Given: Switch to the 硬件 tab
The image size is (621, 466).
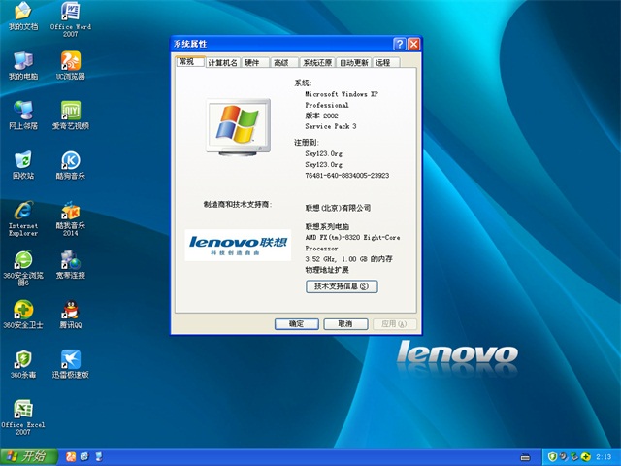Looking at the screenshot, I should [x=252, y=62].
